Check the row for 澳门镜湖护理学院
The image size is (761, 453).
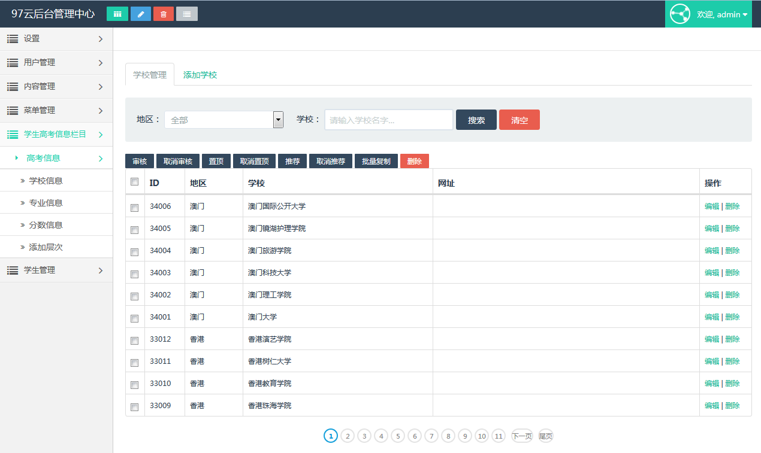tap(135, 230)
